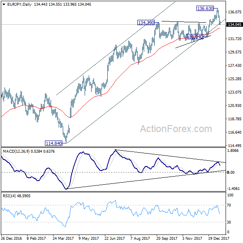Image resolution: width=243 pixels, height=243 pixels.
Task: Select the MACD zero level 0.00
Action: (x=231, y=173)
